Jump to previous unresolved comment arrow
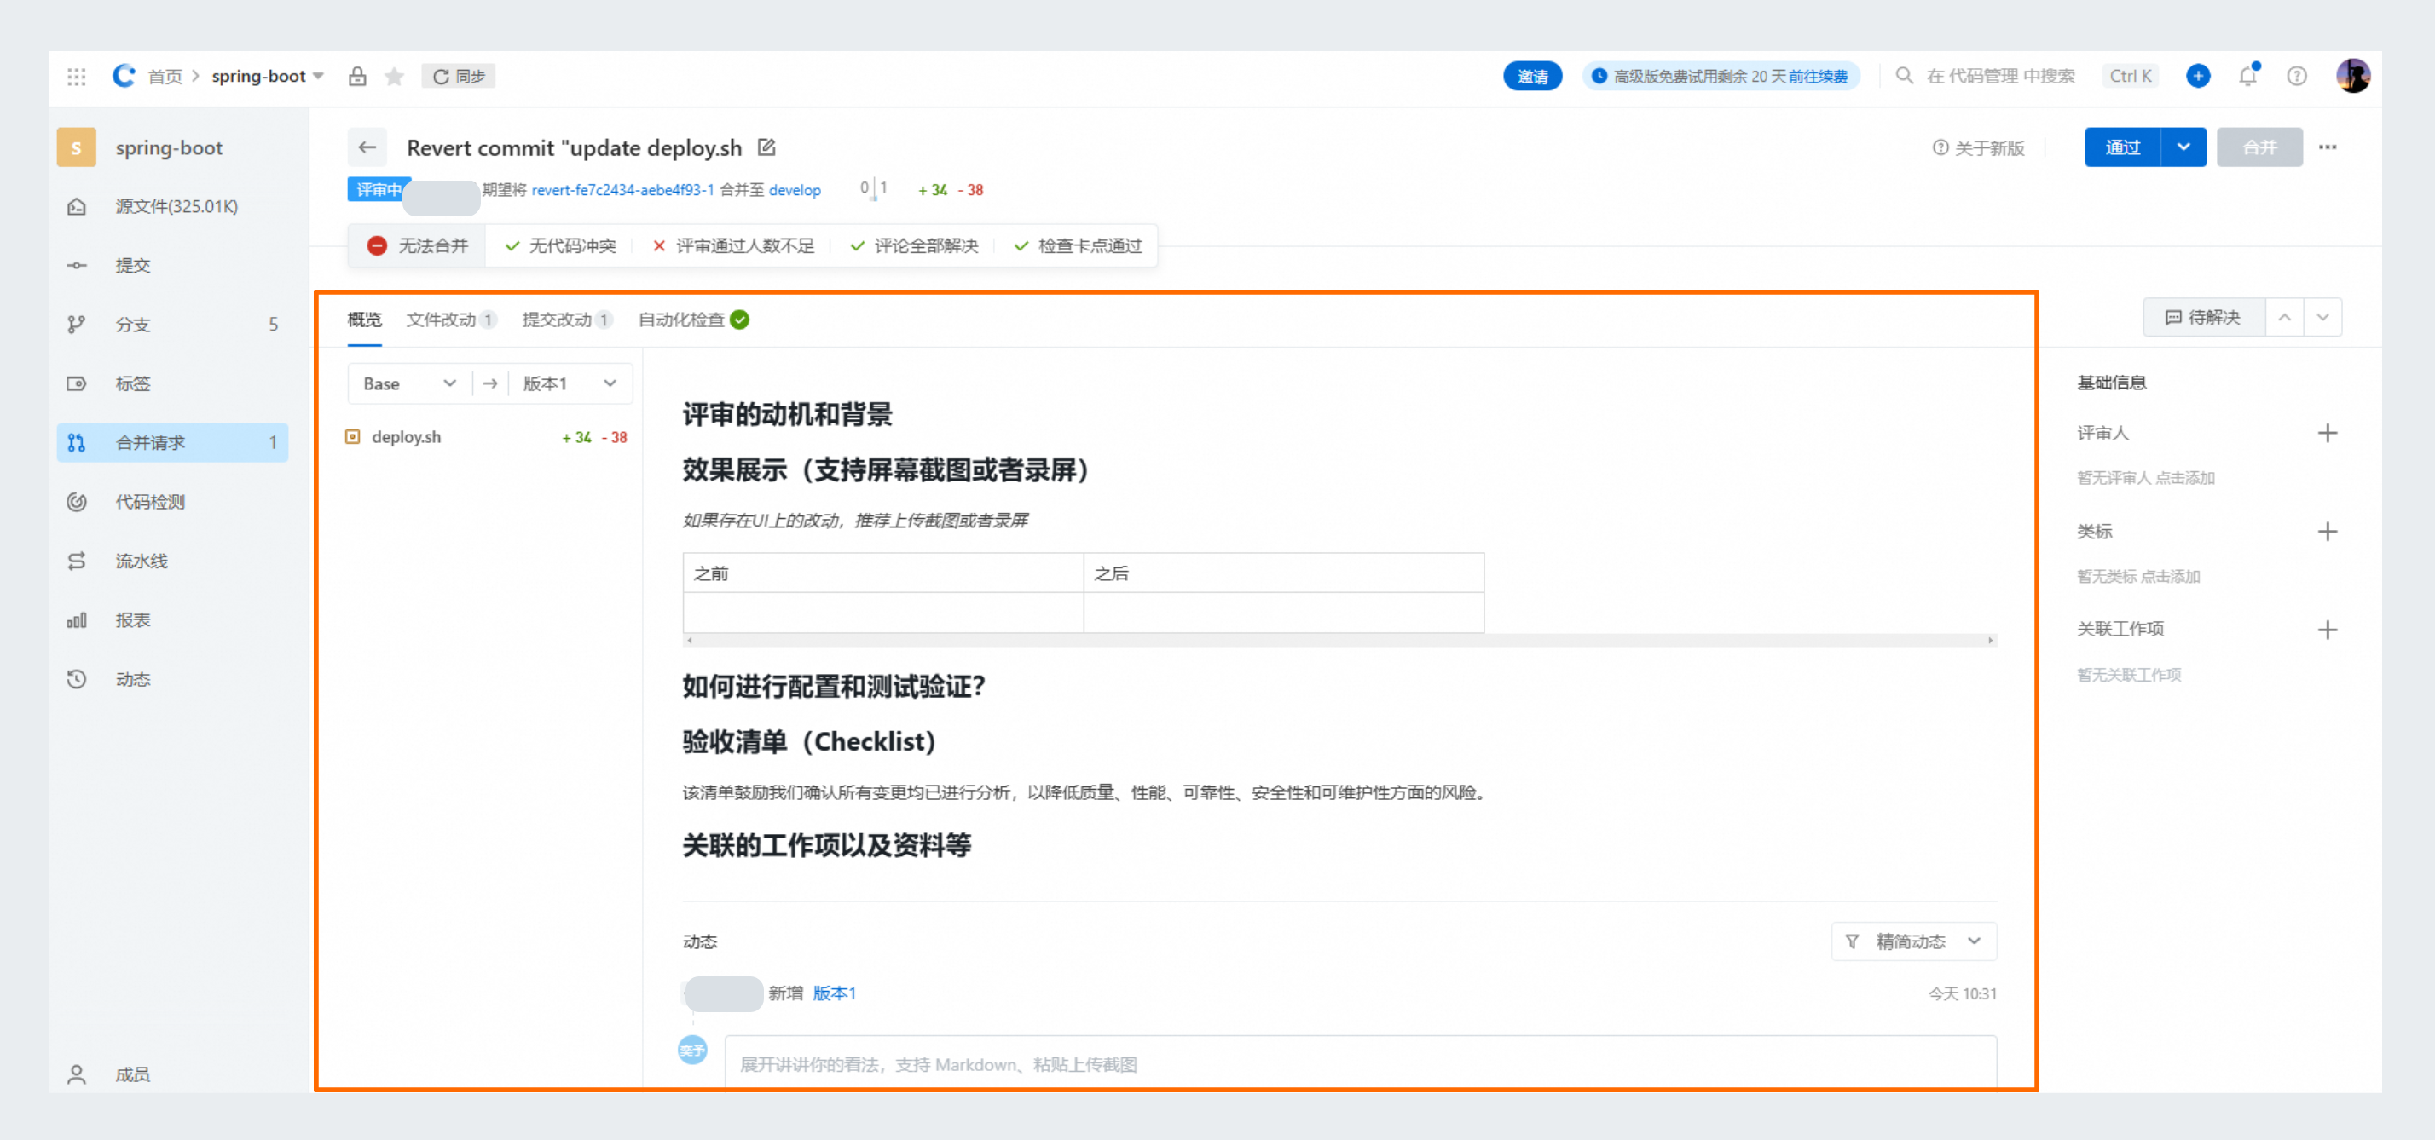This screenshot has width=2435, height=1140. (x=2284, y=317)
